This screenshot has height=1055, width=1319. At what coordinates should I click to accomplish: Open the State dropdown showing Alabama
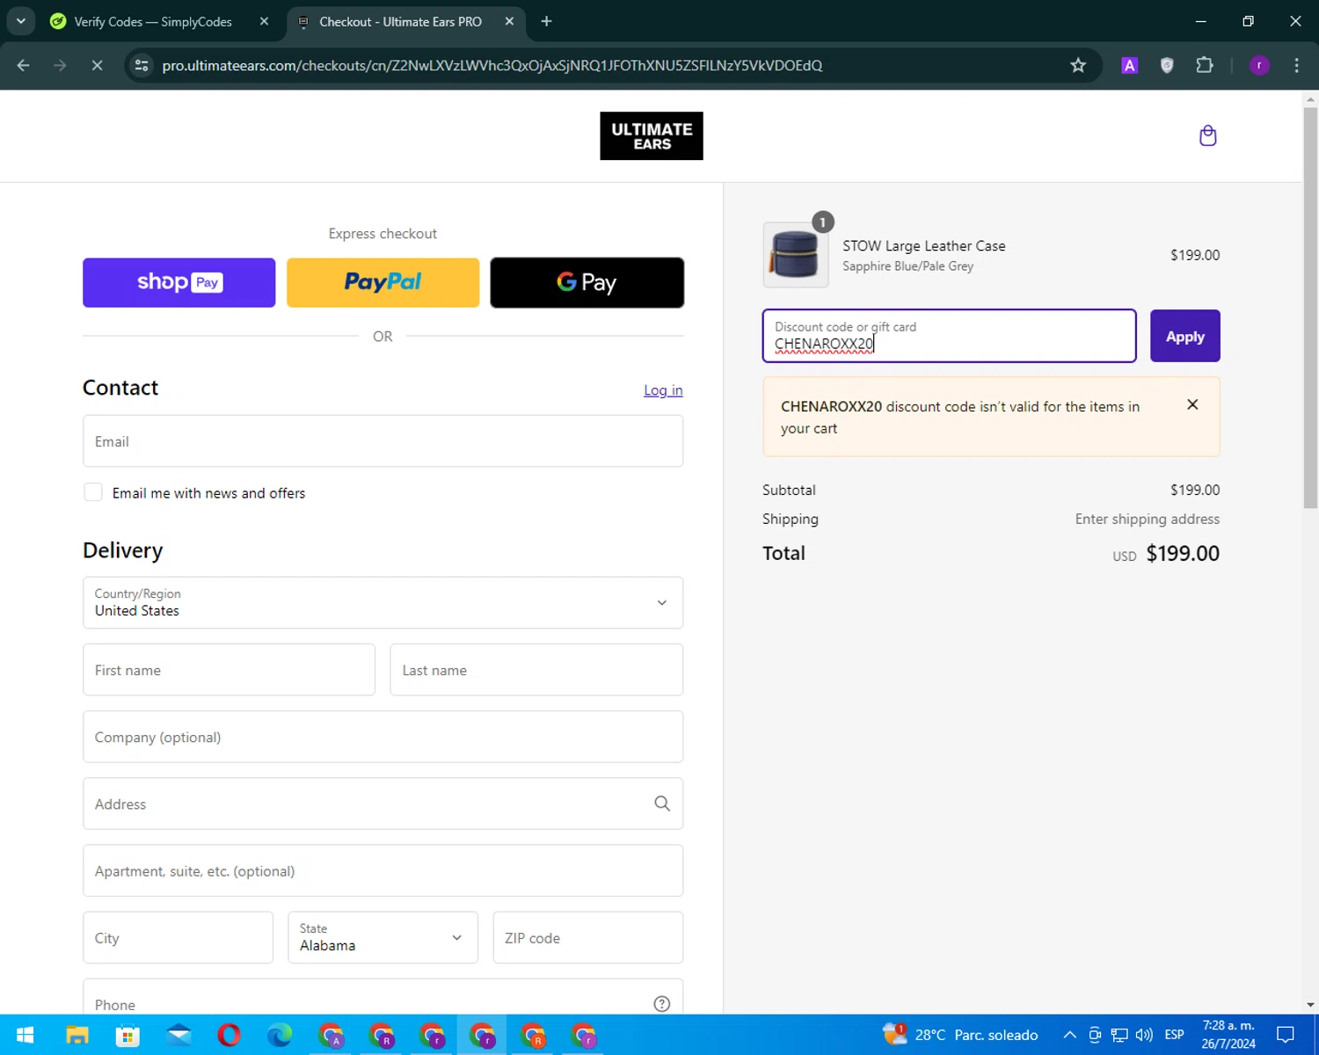coord(383,937)
